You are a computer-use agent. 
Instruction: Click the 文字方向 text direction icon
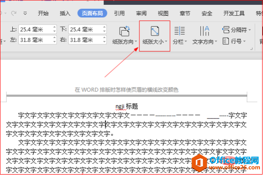204,31
